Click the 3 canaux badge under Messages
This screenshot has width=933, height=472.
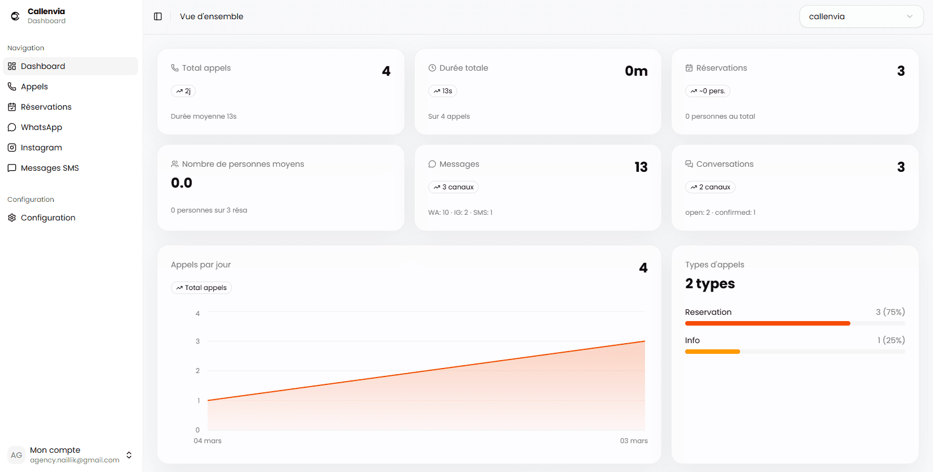click(453, 187)
